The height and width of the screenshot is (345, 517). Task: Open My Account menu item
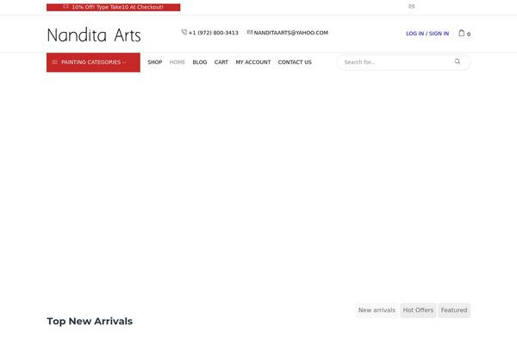click(x=252, y=62)
